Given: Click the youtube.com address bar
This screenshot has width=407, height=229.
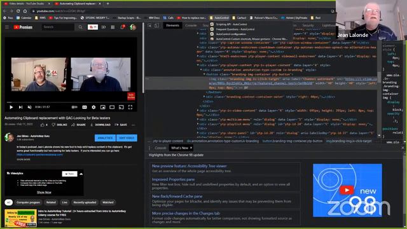Looking at the screenshot, I should [x=182, y=11].
